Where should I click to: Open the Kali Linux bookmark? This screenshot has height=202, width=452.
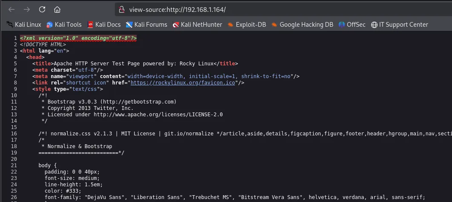click(24, 25)
